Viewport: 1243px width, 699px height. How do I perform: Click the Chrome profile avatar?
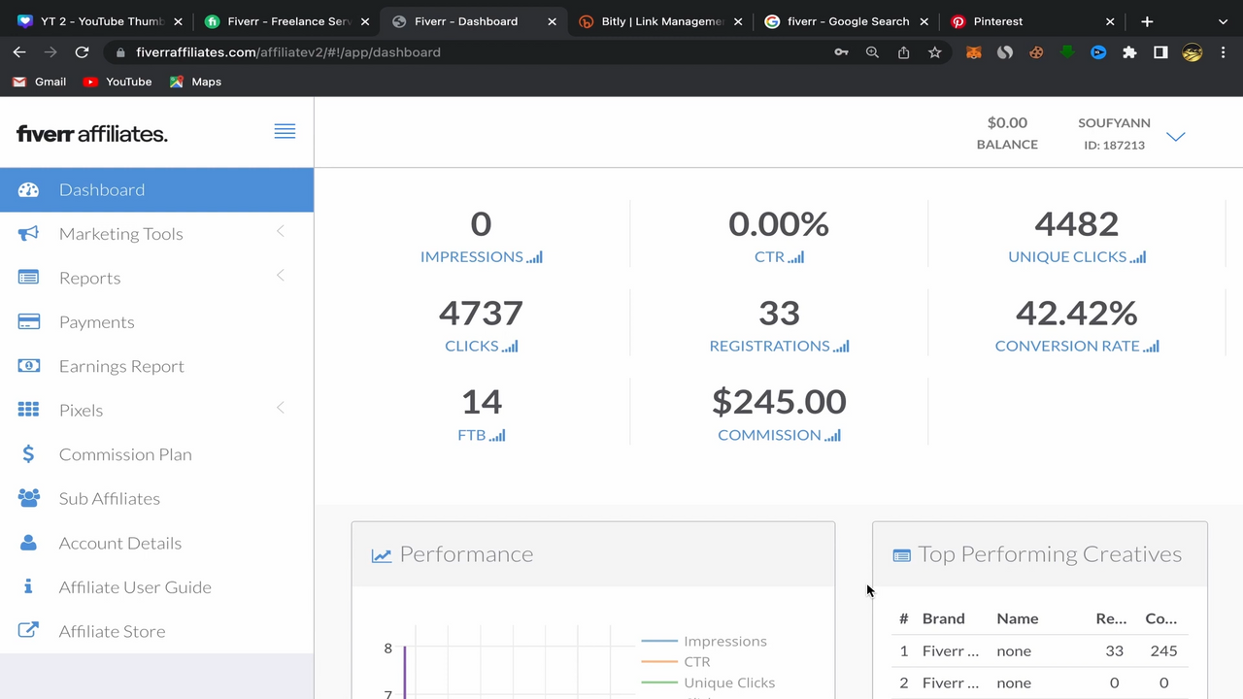pyautogui.click(x=1192, y=52)
